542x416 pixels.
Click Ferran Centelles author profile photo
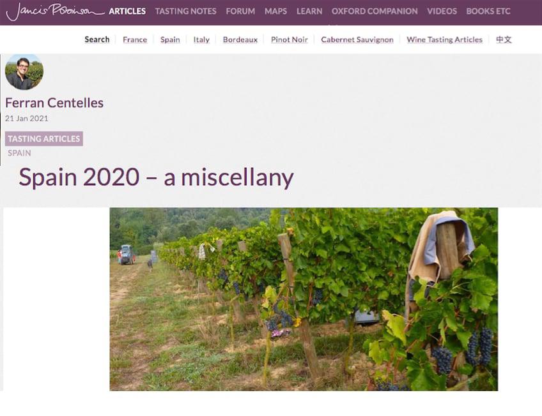[x=24, y=71]
